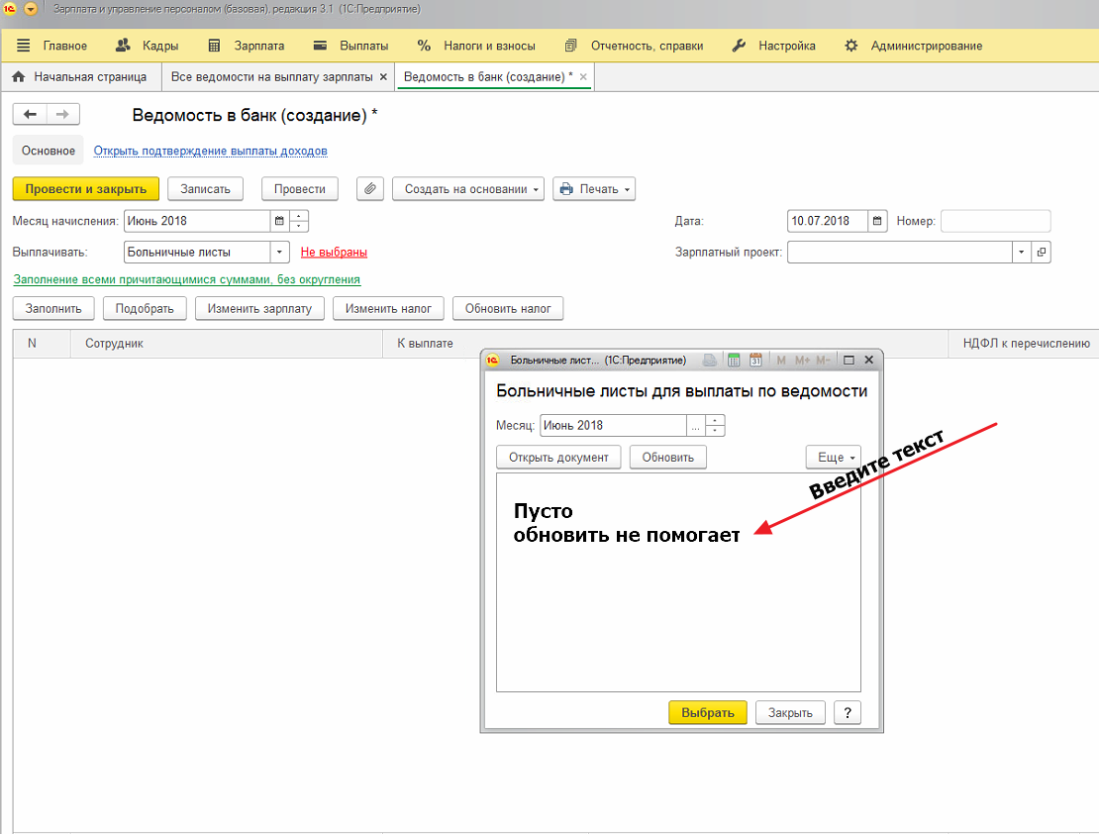Open the Еще menu in dialog
This screenshot has width=1099, height=834.
[833, 458]
